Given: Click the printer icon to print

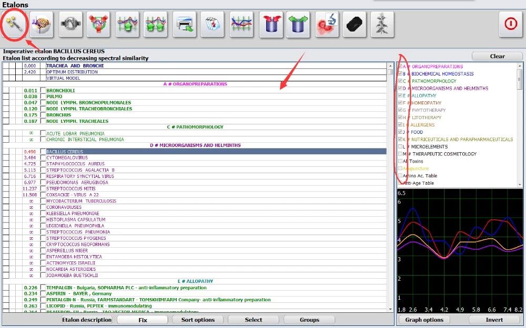Looking at the screenshot, I should point(184,25).
